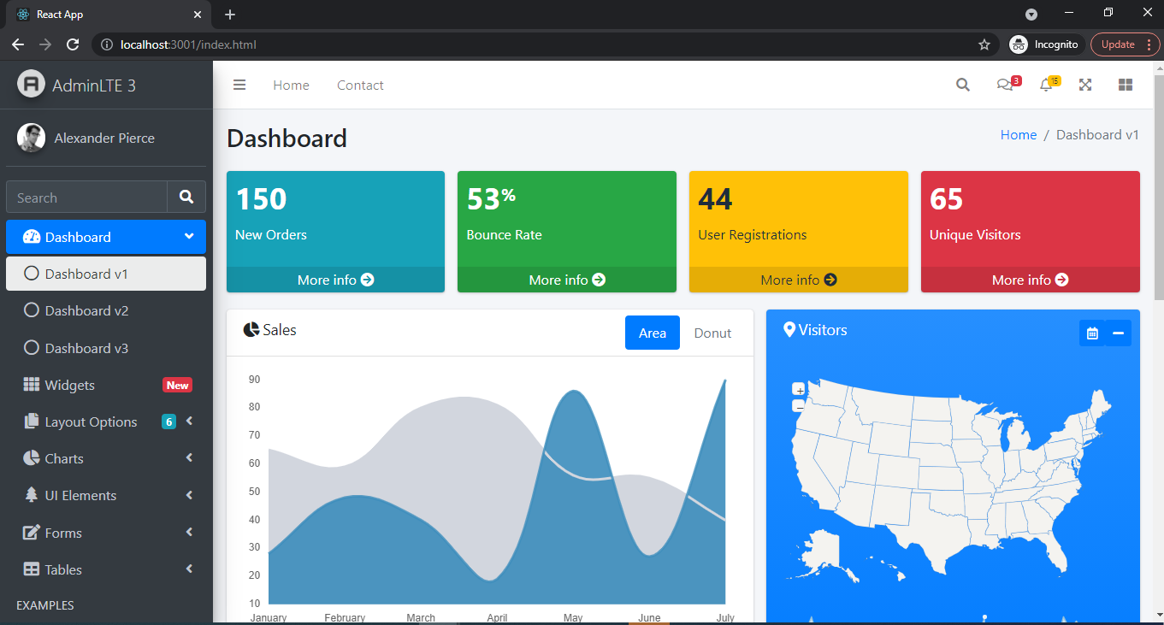Click the map zoom-in plus control
The height and width of the screenshot is (625, 1164).
pos(799,390)
